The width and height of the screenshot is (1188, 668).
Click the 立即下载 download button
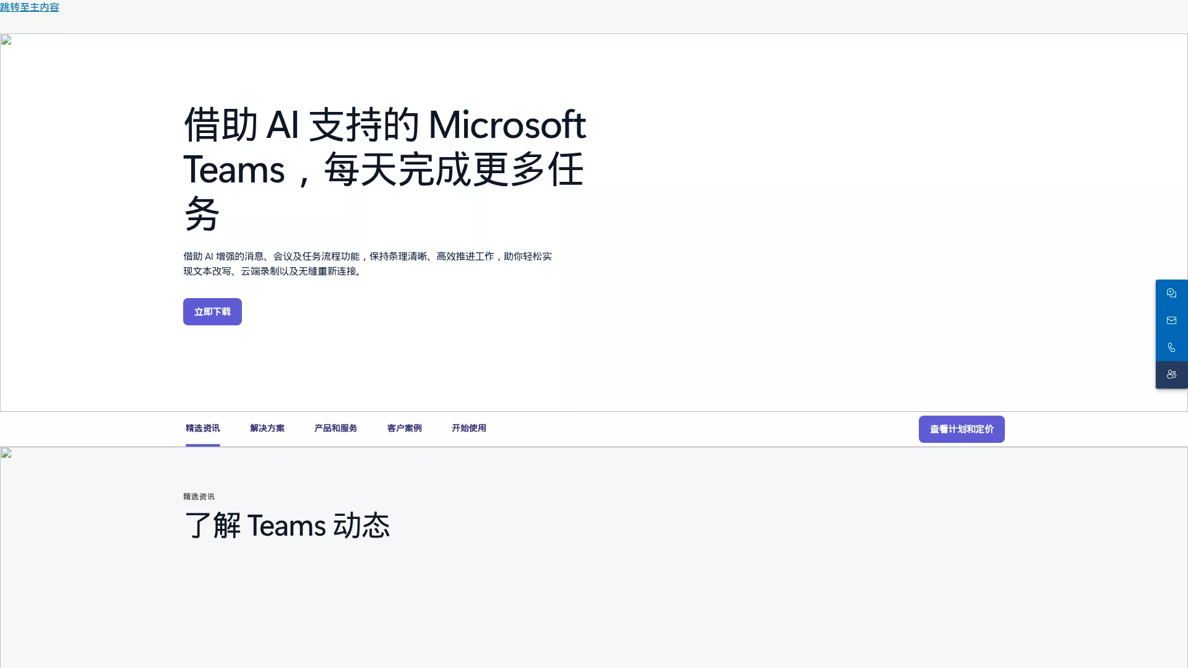pos(212,312)
